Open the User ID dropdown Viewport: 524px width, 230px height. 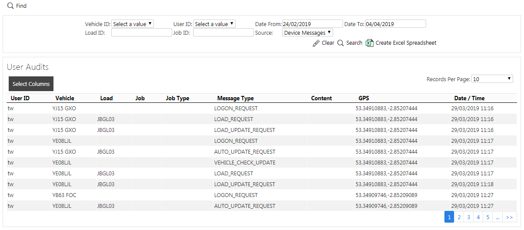214,24
